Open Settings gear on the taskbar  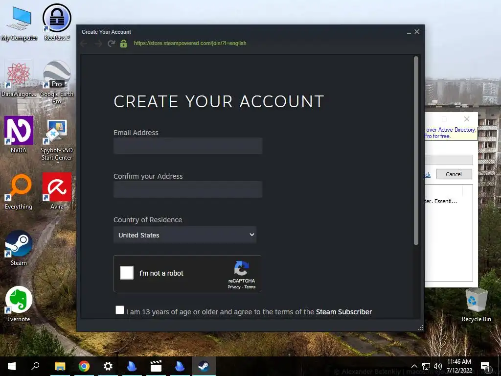pos(108,366)
